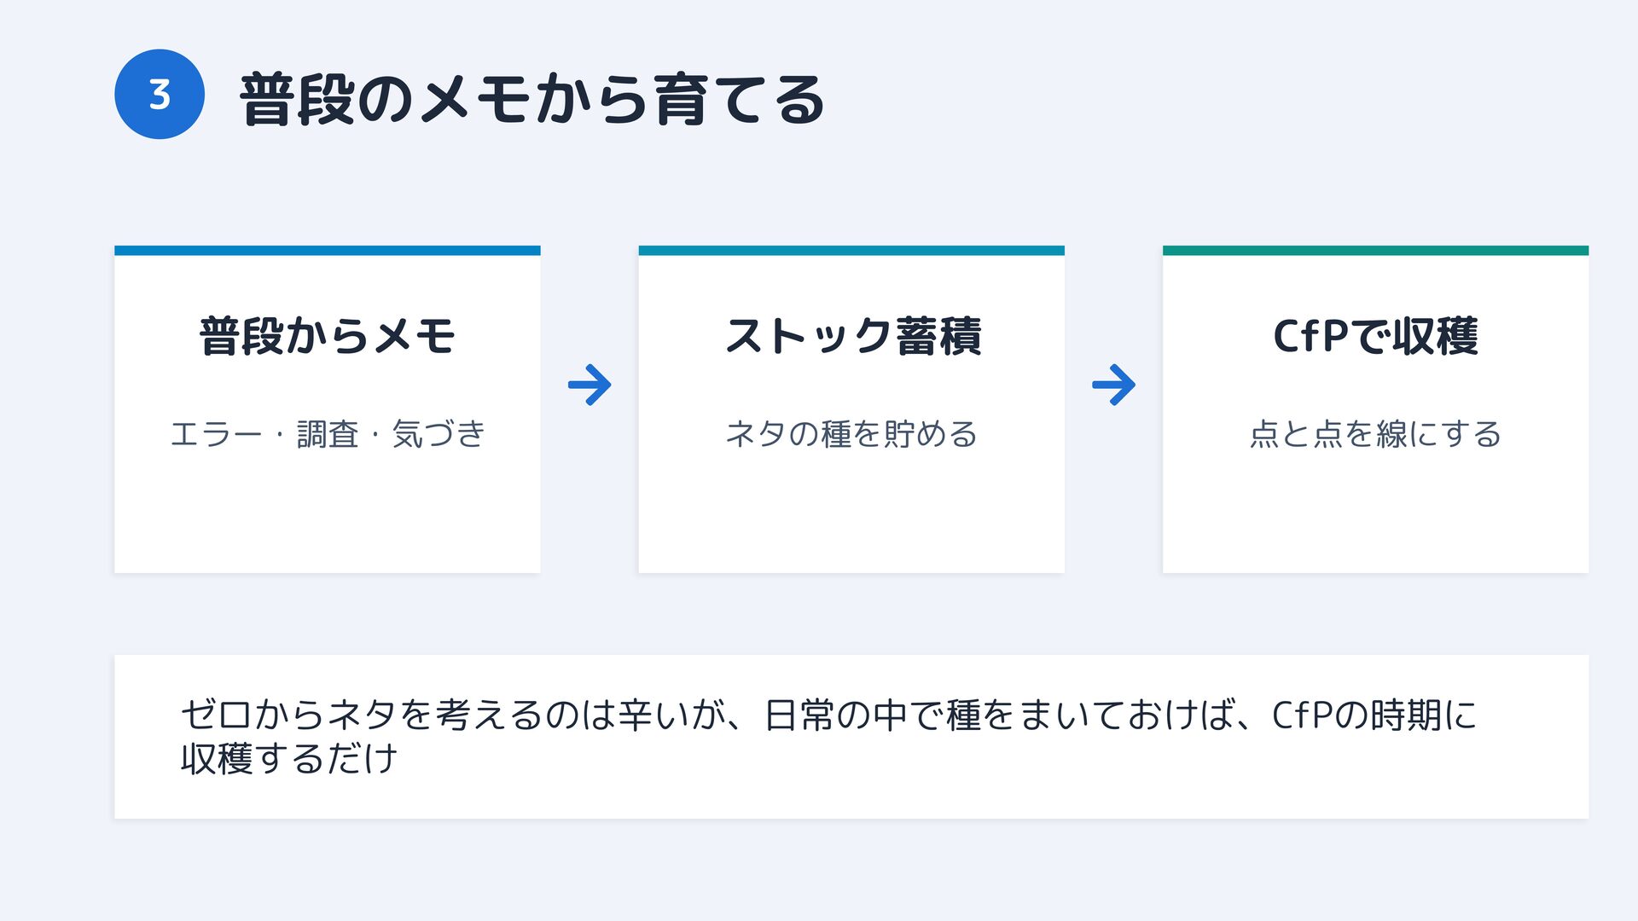Click the 点と点を線にする subtitle text
This screenshot has height=921, width=1638.
1374,434
